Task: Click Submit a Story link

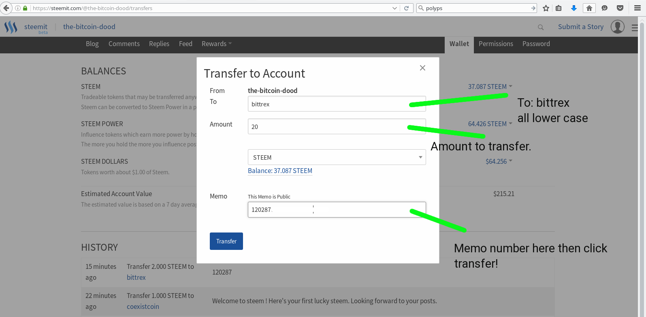Action: (x=581, y=27)
